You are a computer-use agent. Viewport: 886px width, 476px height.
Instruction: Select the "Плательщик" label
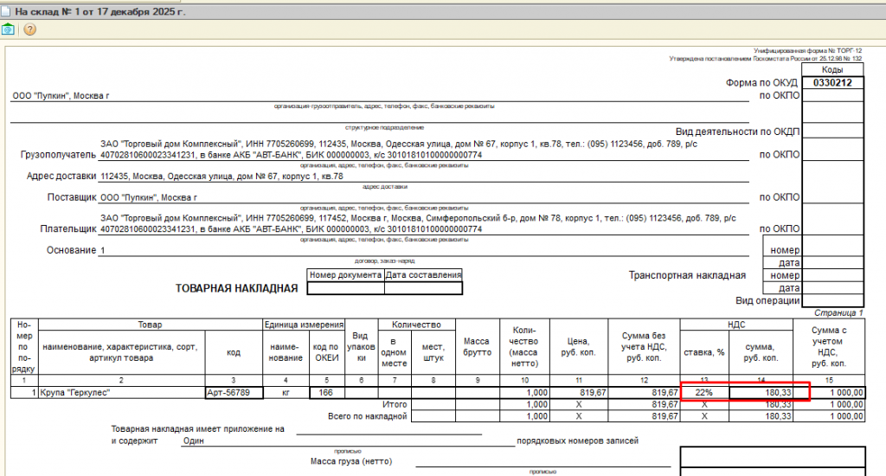pyautogui.click(x=68, y=229)
